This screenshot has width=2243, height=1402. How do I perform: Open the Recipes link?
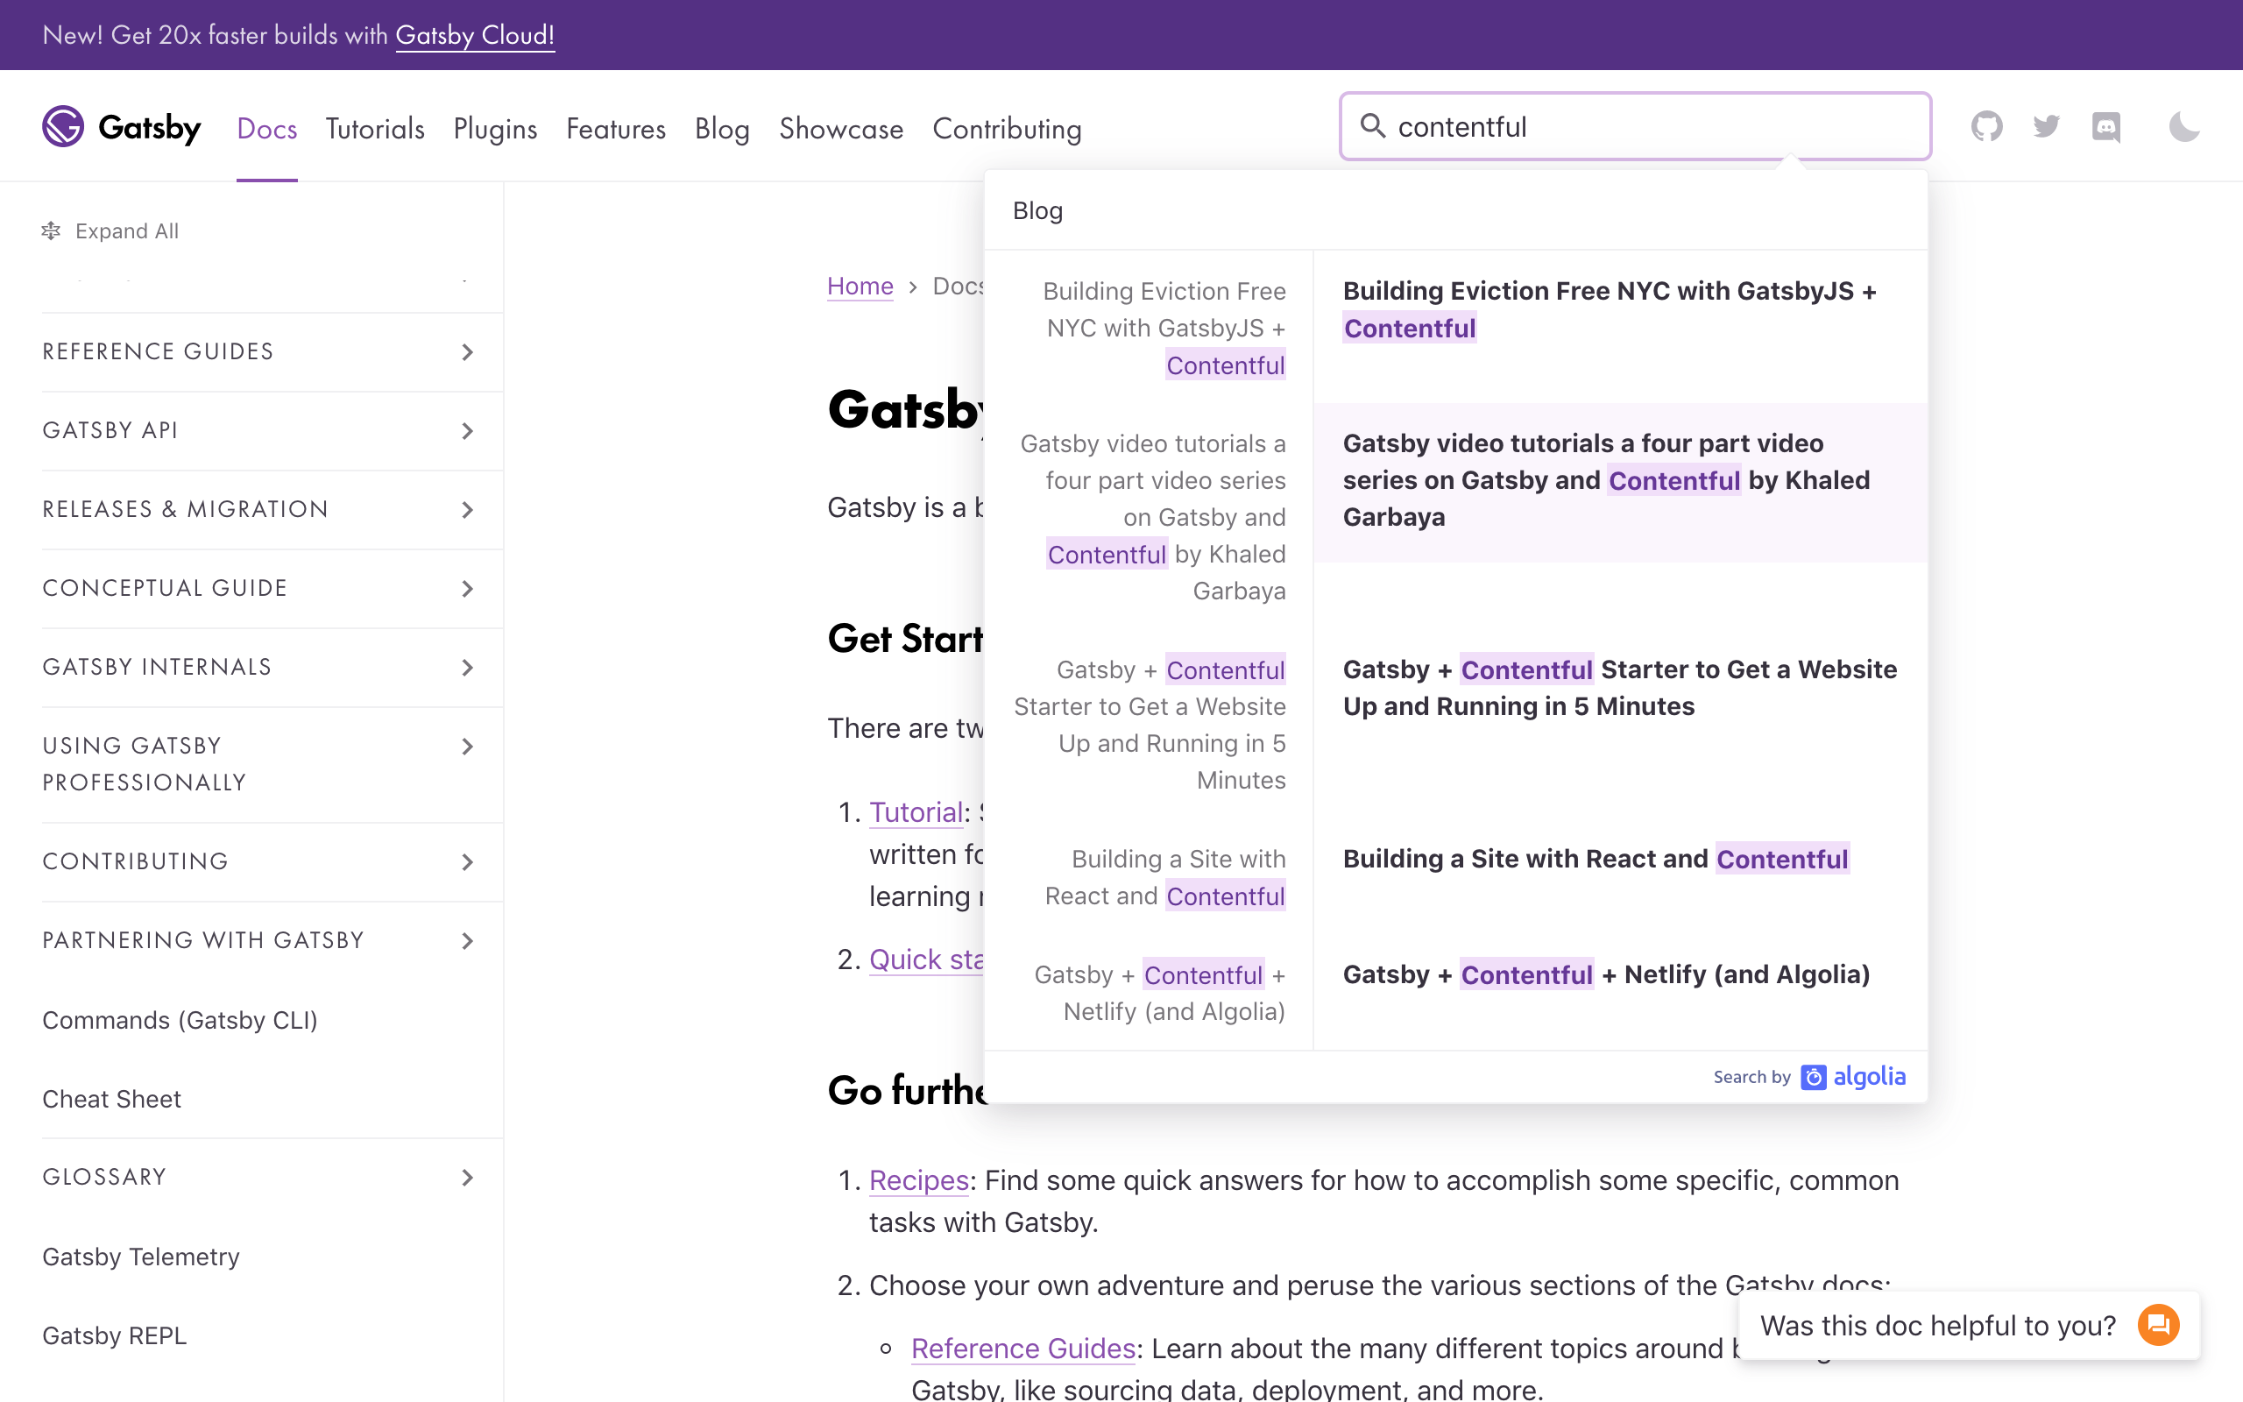[x=917, y=1180]
